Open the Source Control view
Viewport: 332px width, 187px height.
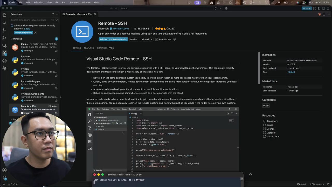tap(4, 30)
